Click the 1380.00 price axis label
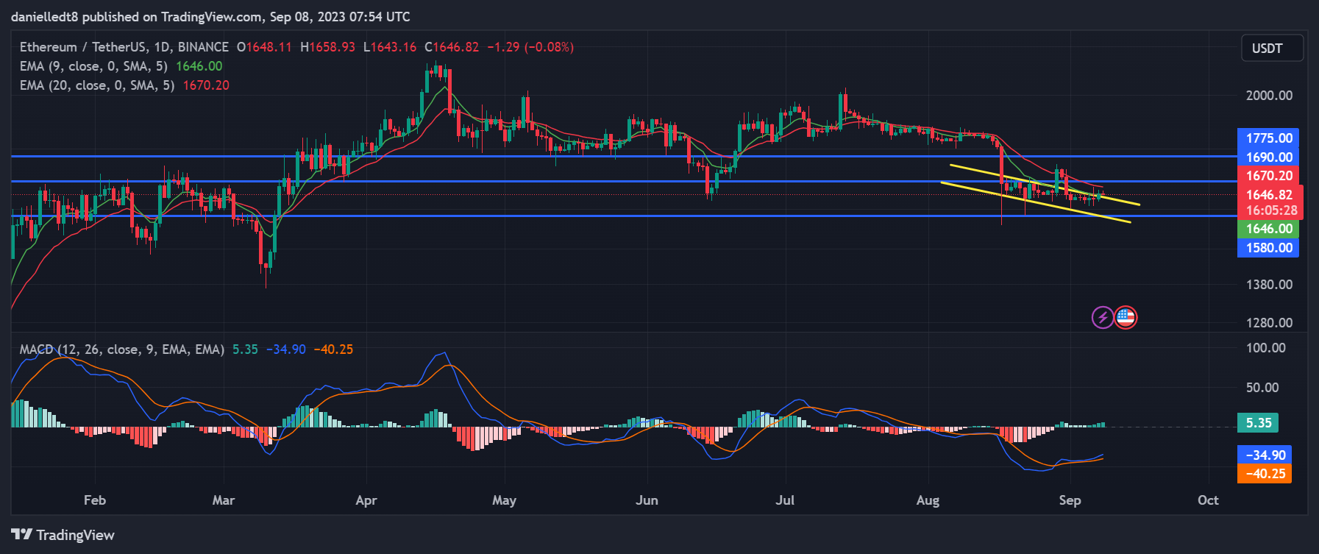The width and height of the screenshot is (1319, 554). tap(1269, 285)
